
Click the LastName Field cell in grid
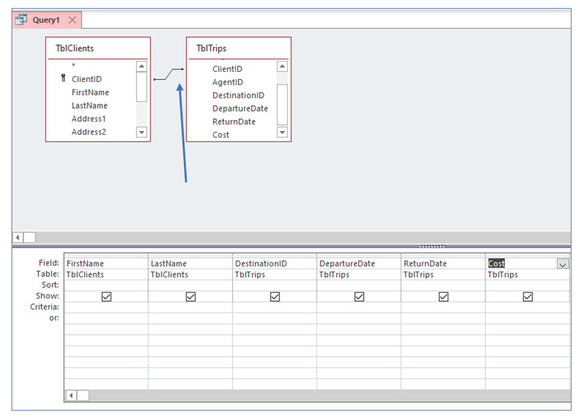tap(191, 264)
